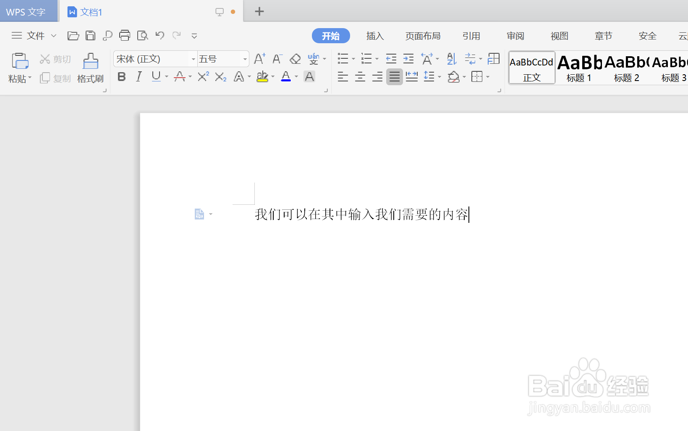688x431 pixels.
Task: Switch to the 插入 tab
Action: [x=375, y=36]
